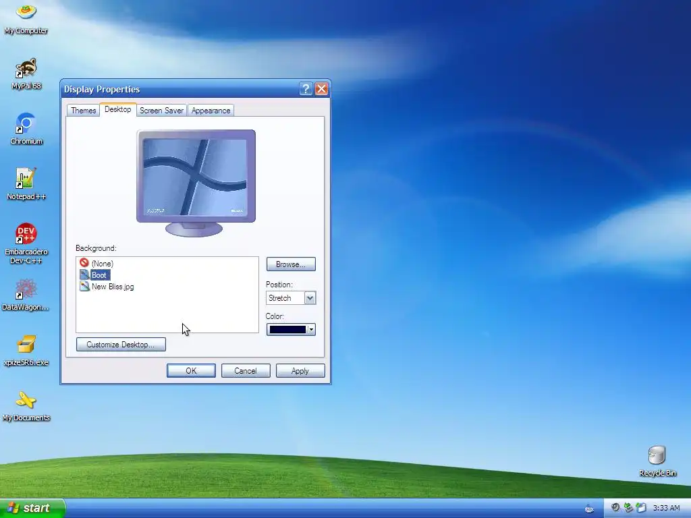691x518 pixels.
Task: Select Boot in the Background list
Action: click(x=99, y=275)
